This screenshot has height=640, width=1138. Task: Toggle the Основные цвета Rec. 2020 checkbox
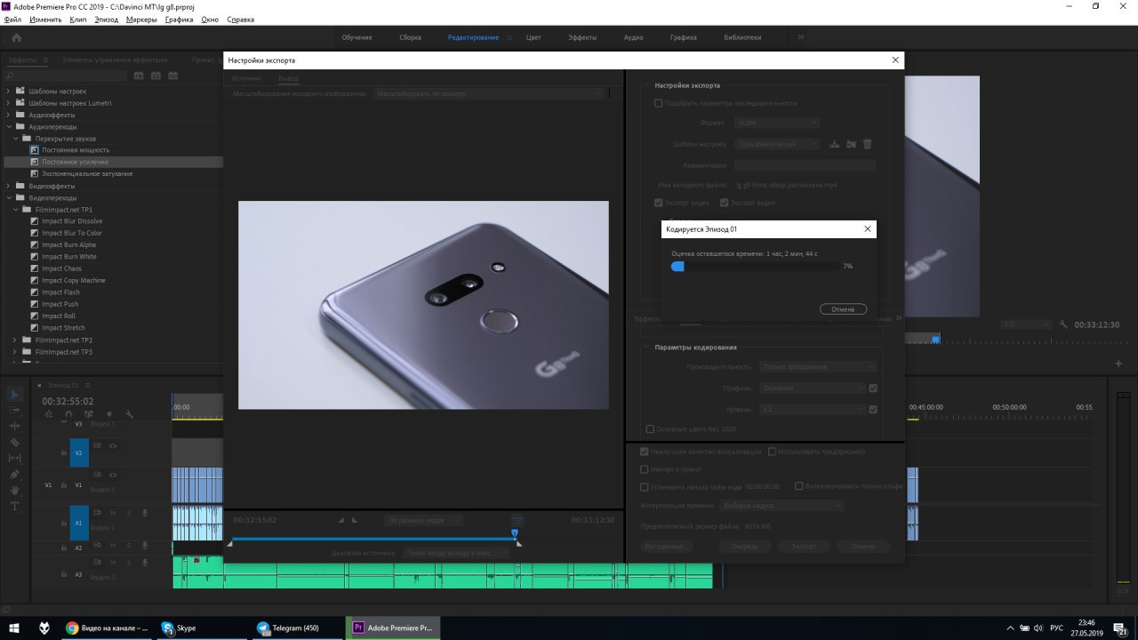[x=650, y=428]
